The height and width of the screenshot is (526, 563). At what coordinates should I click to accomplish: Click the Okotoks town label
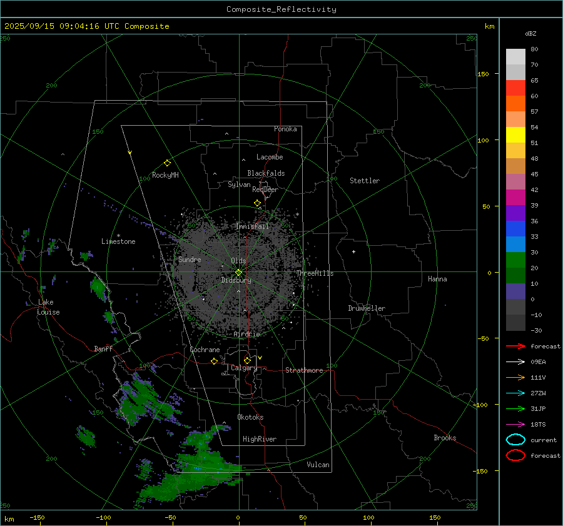pos(250,417)
